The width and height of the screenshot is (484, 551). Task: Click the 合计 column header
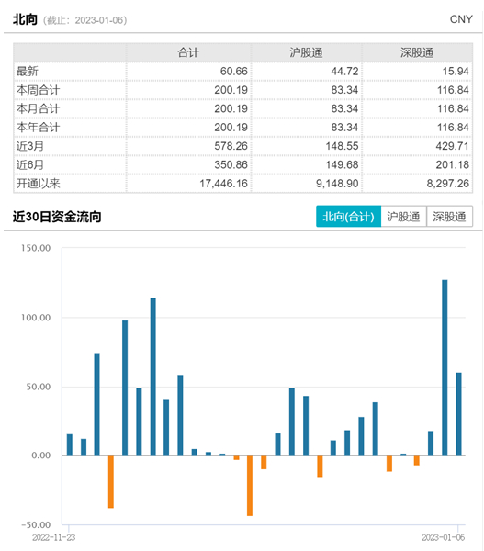click(x=188, y=52)
